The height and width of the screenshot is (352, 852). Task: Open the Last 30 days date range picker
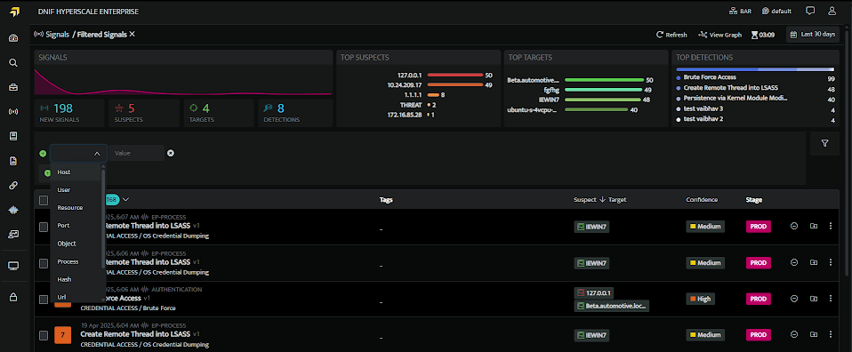click(x=813, y=34)
